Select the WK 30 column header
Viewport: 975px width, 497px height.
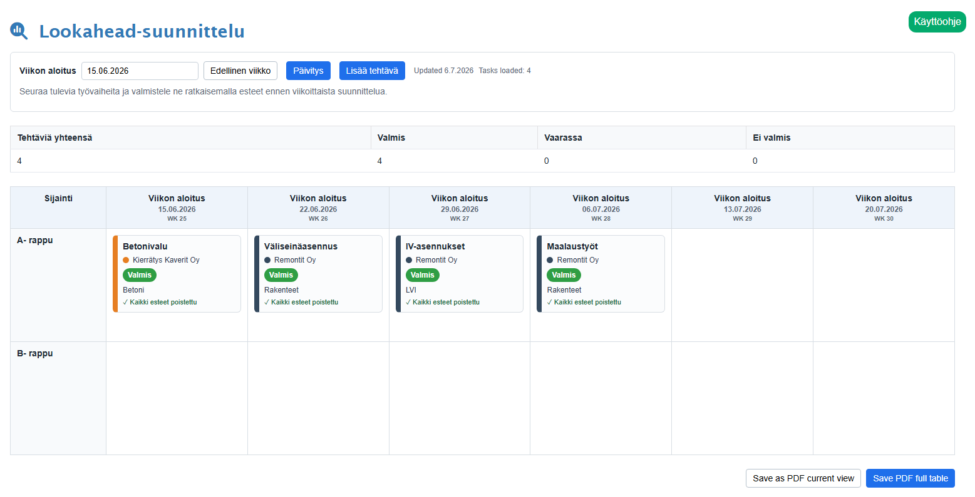tap(884, 208)
